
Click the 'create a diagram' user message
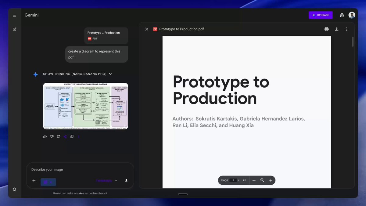97,54
